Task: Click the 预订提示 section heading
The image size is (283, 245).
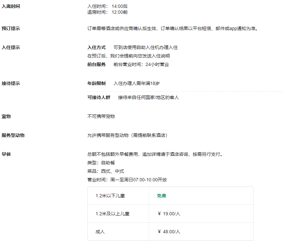Action: 11,28
